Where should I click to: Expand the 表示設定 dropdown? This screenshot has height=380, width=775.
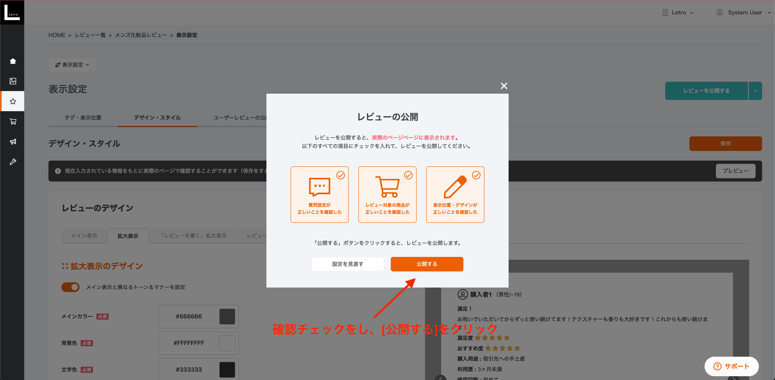coord(72,65)
